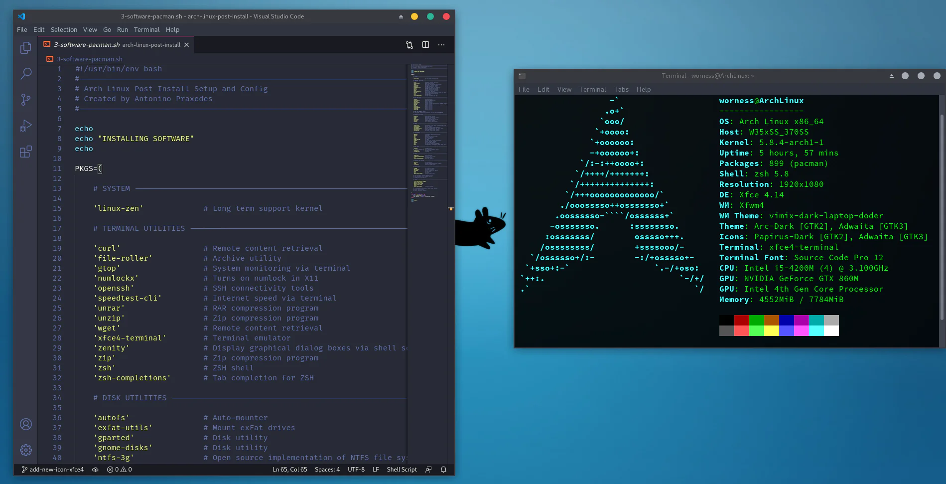Click the Accounts icon at bottom of activity bar
Viewport: 946px width, 484px height.
coord(25,424)
